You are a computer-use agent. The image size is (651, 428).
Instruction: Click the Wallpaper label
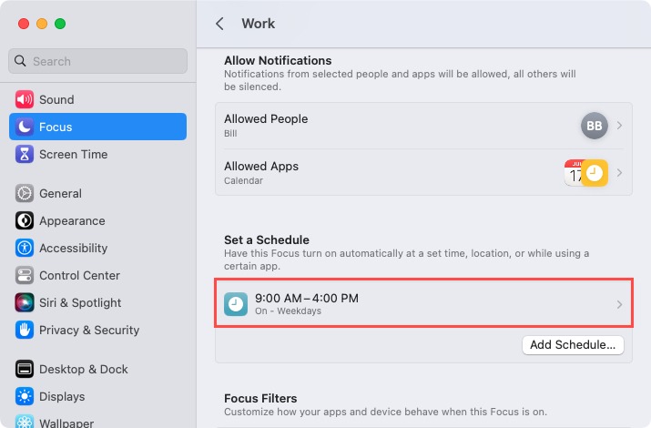pyautogui.click(x=66, y=423)
